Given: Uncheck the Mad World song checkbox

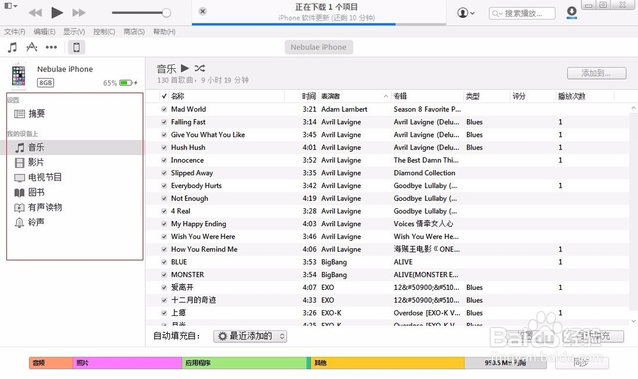Looking at the screenshot, I should (x=164, y=110).
